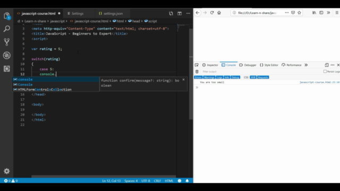Click the feedback smiley in status bar

click(x=180, y=180)
